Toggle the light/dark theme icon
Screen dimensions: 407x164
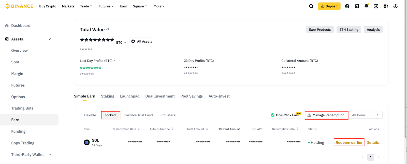tap(395, 6)
